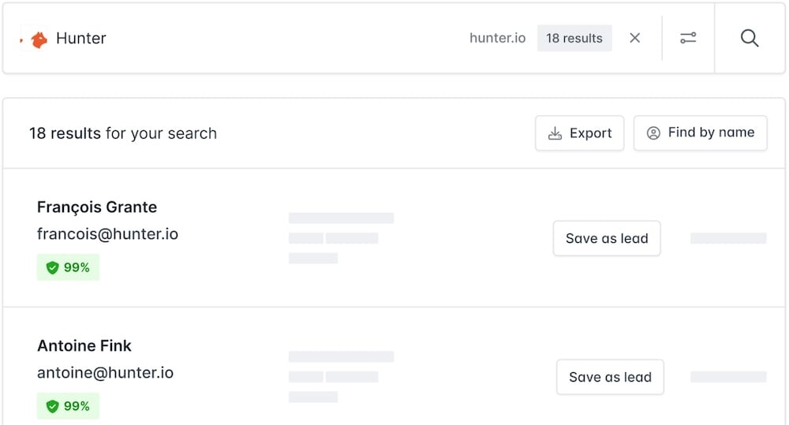Click the Export download icon
The height and width of the screenshot is (425, 789).
tap(555, 133)
